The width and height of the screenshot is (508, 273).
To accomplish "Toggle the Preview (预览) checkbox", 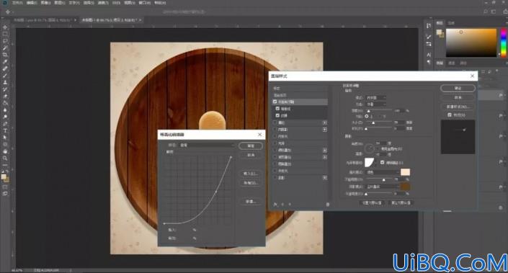I will click(450, 115).
